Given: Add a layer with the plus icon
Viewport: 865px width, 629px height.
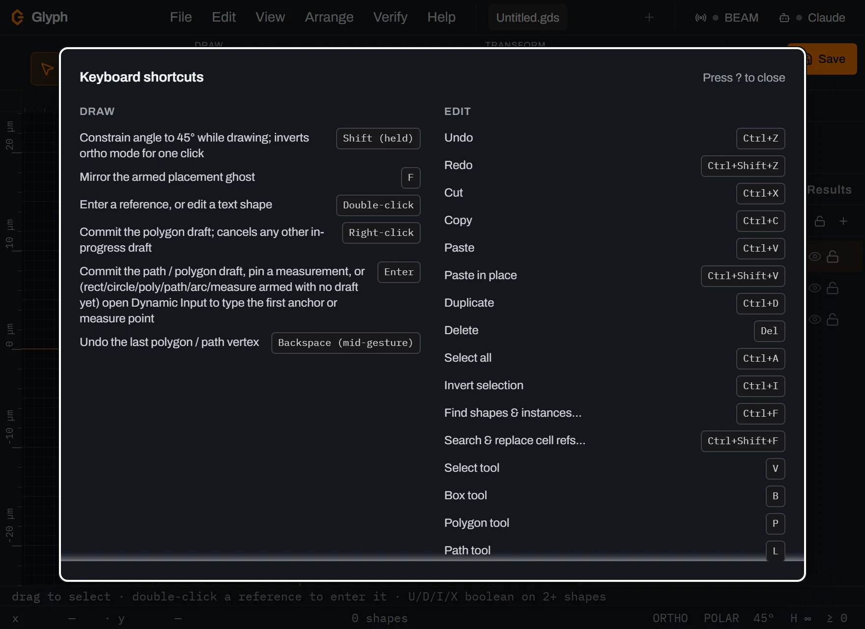Looking at the screenshot, I should point(843,221).
